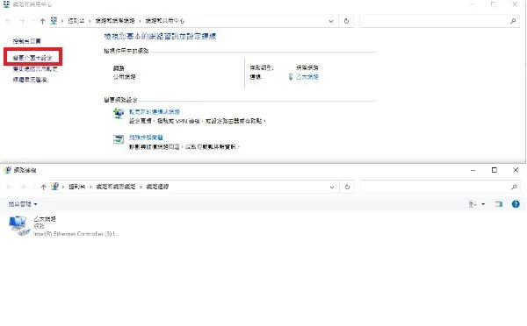Refresh the Network and Sharing Center window
This screenshot has height=326, width=527.
346,21
